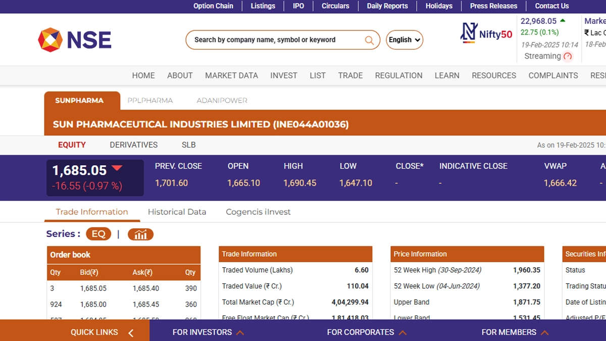
Task: Click the company search input field
Action: point(275,40)
